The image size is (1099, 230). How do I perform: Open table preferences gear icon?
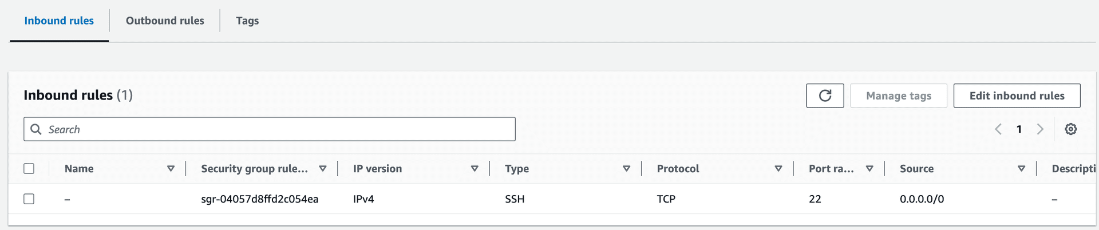pyautogui.click(x=1071, y=129)
